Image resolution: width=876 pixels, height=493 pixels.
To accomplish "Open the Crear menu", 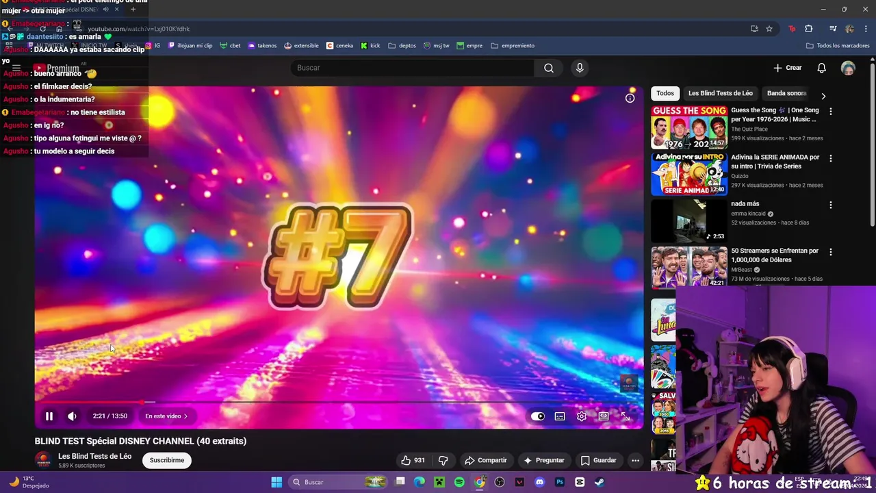I will (788, 68).
